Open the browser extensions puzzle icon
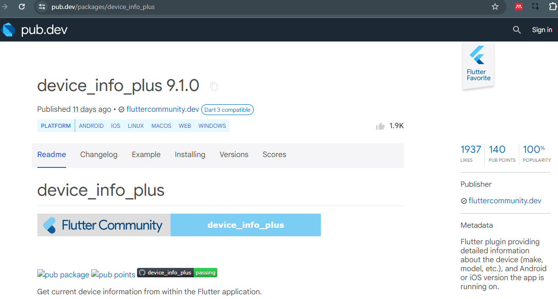The height and width of the screenshot is (299, 558). click(x=553, y=7)
